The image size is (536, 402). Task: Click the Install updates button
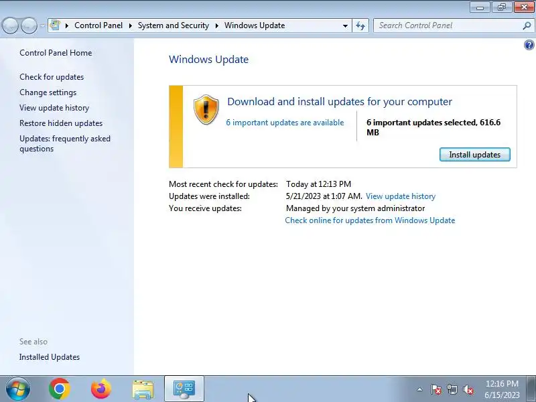point(475,155)
